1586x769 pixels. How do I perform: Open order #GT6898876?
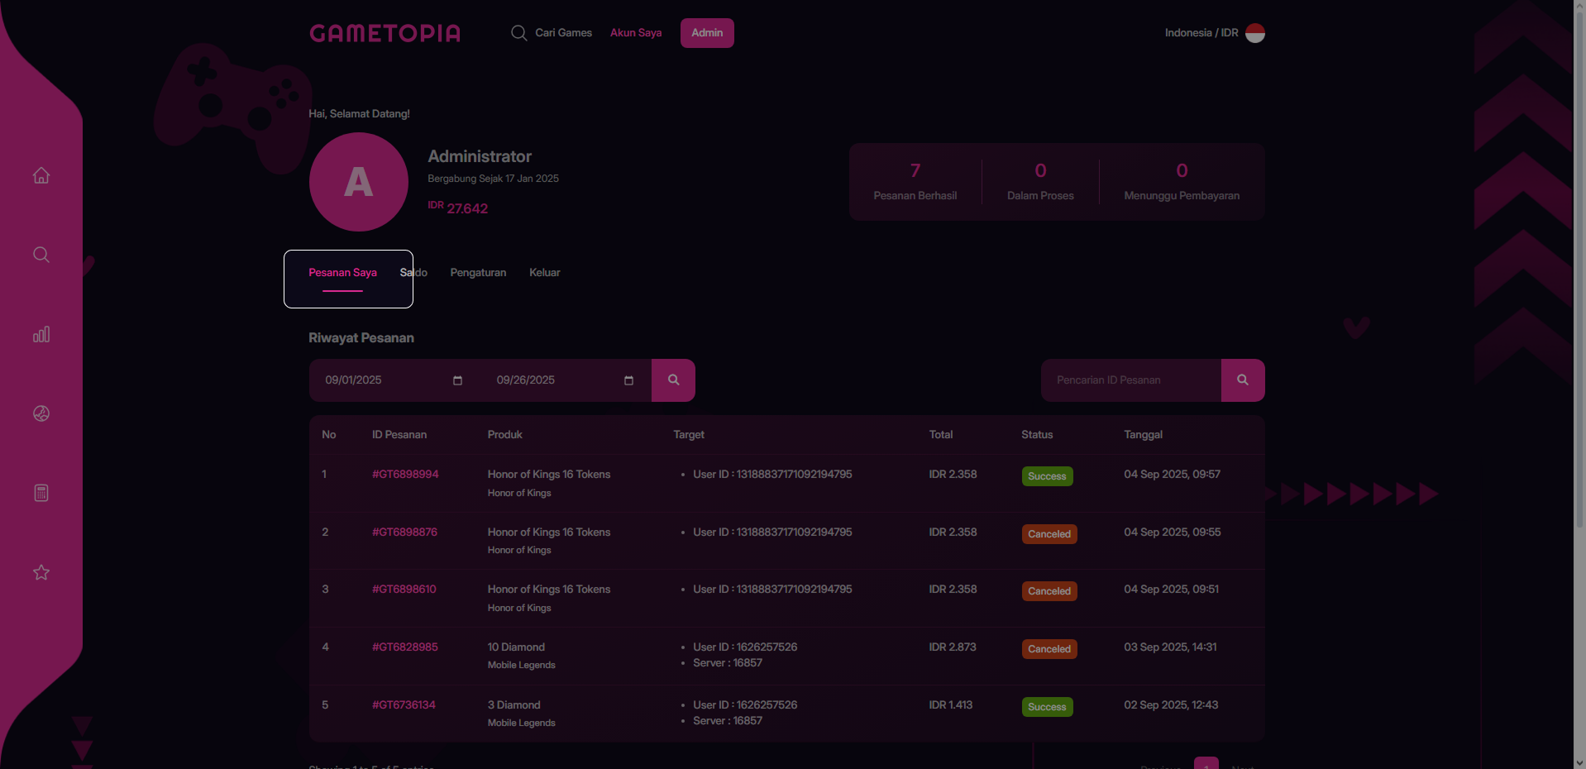(x=404, y=533)
